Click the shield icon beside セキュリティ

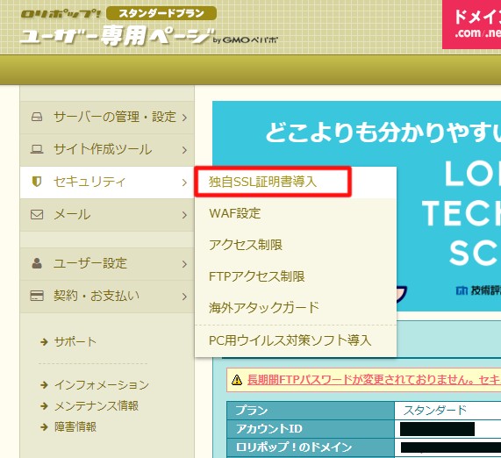37,182
